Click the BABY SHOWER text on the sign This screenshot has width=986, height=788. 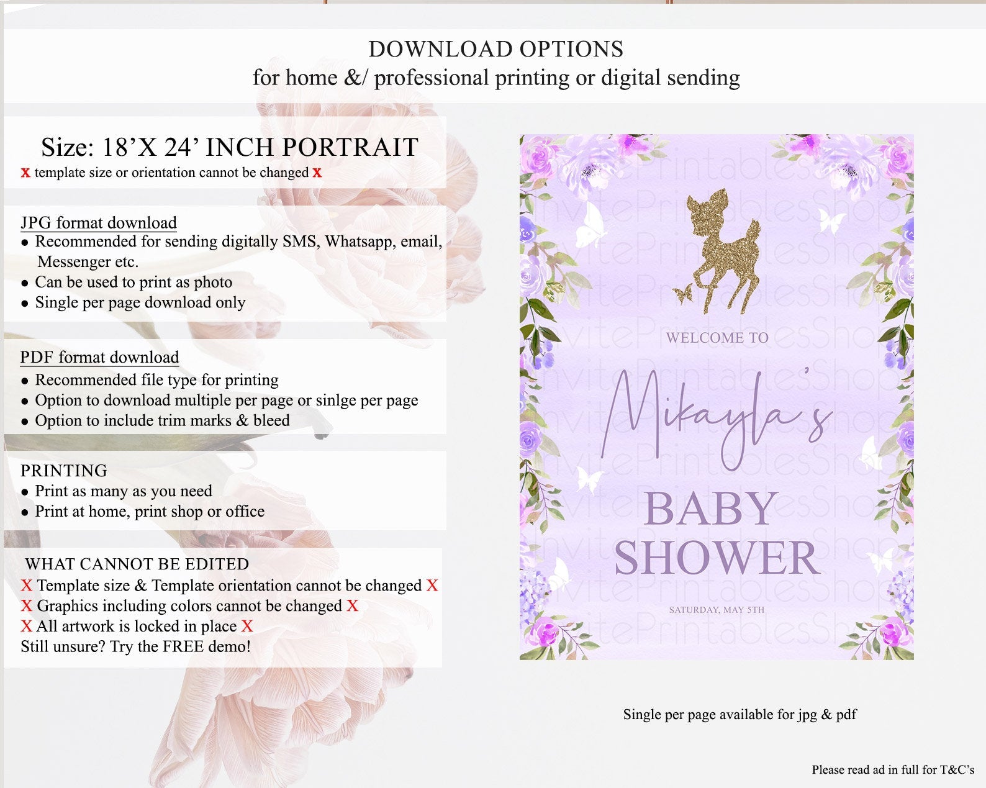click(x=716, y=533)
